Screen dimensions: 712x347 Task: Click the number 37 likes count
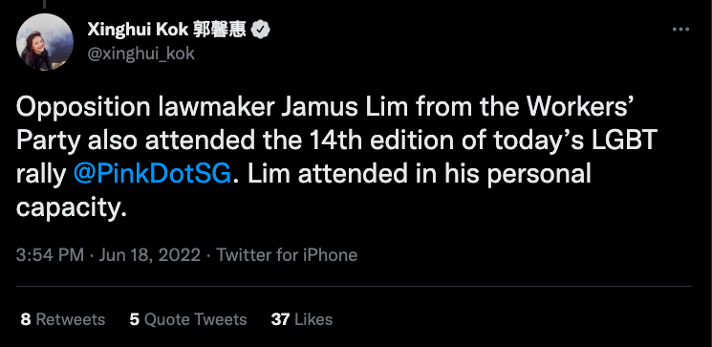click(x=281, y=319)
